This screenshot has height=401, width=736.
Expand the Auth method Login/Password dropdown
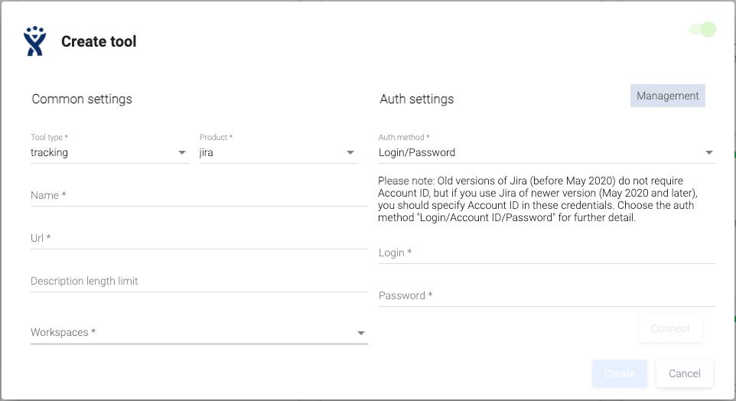coord(546,153)
